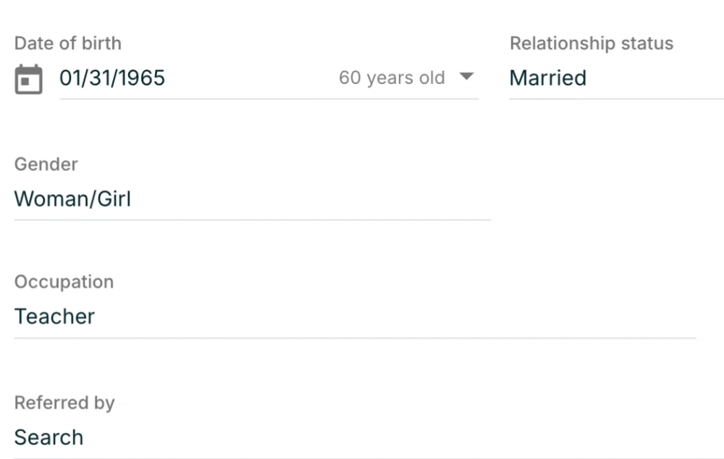
Task: Click the "Woman/Girl" gender value
Action: [x=72, y=199]
